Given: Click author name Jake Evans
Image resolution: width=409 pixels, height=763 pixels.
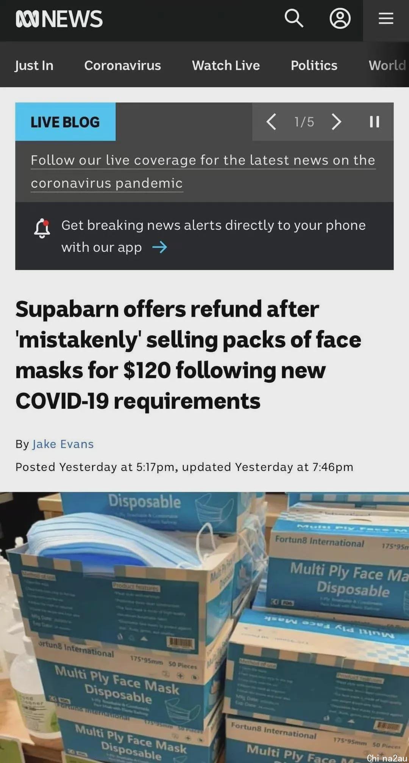Looking at the screenshot, I should click(63, 444).
